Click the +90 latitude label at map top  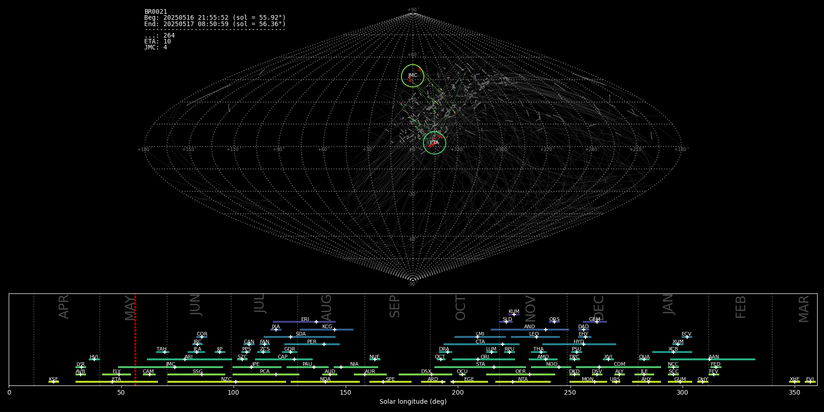point(413,10)
